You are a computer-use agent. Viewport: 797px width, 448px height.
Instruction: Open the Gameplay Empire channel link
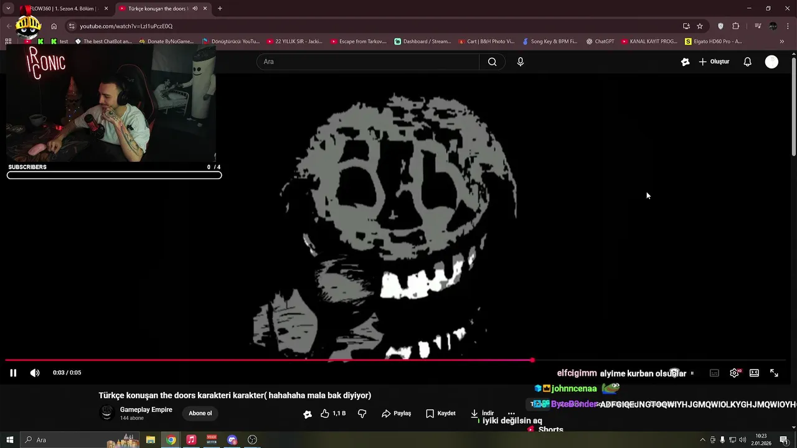[x=146, y=409]
